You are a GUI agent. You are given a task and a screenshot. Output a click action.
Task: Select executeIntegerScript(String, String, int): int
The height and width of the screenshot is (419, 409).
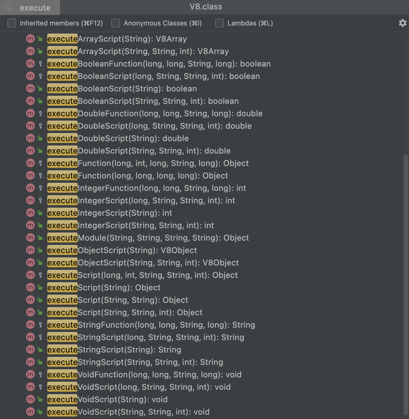coord(131,225)
